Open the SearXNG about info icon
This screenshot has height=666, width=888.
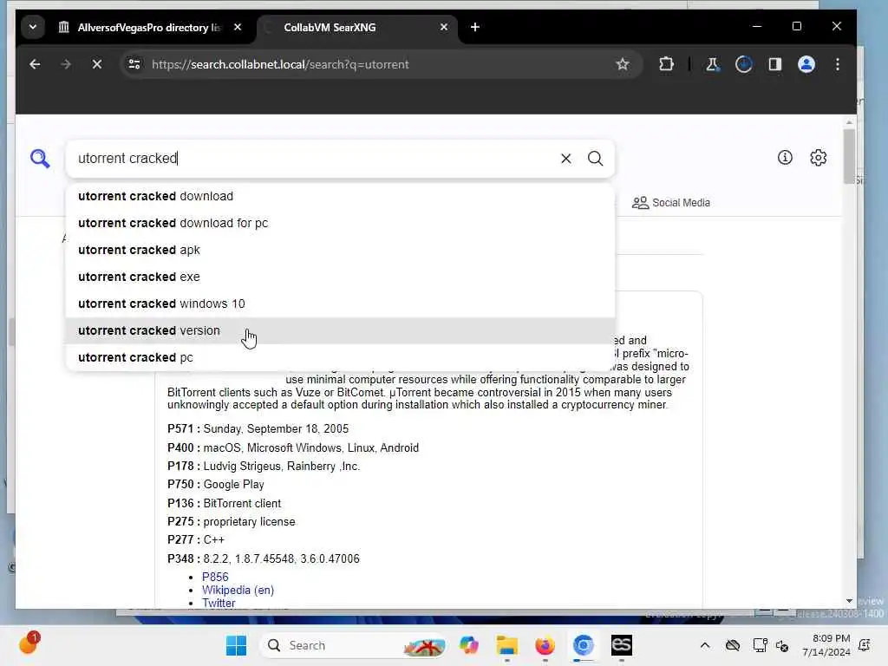coord(785,158)
